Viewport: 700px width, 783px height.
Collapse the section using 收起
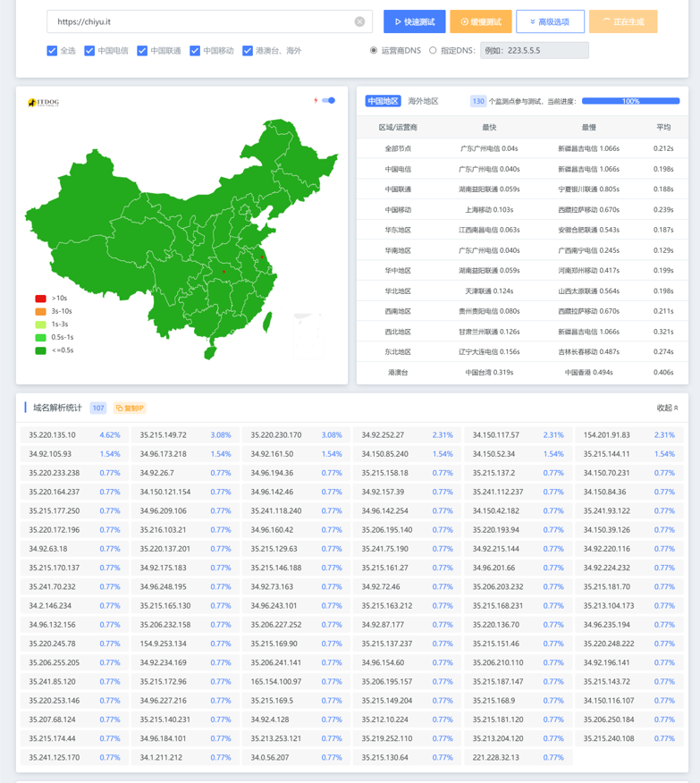coord(668,408)
